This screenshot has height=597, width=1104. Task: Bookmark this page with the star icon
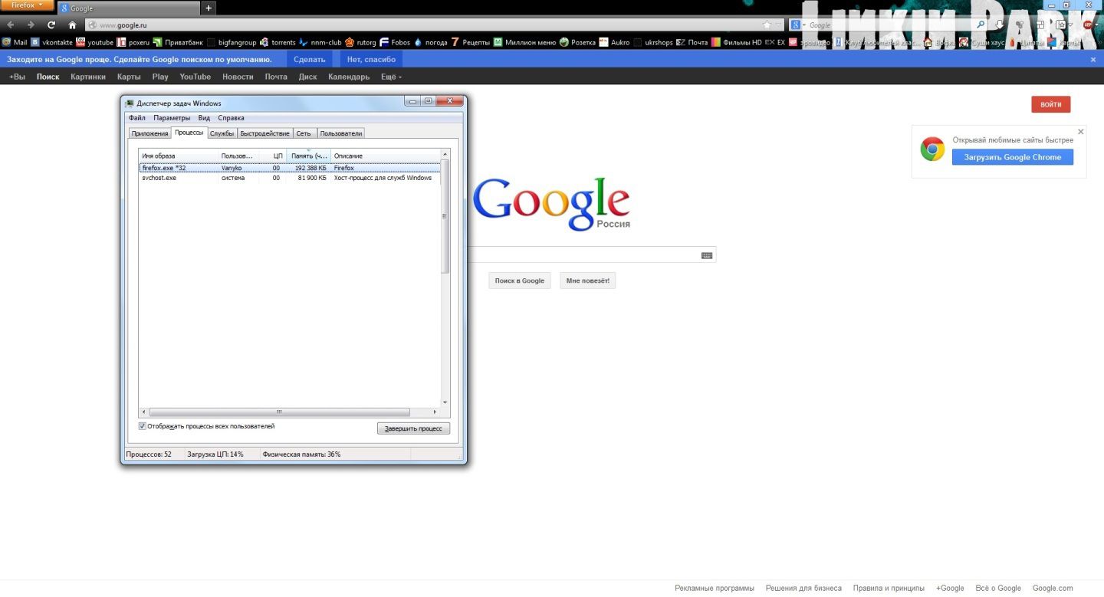[x=767, y=25]
